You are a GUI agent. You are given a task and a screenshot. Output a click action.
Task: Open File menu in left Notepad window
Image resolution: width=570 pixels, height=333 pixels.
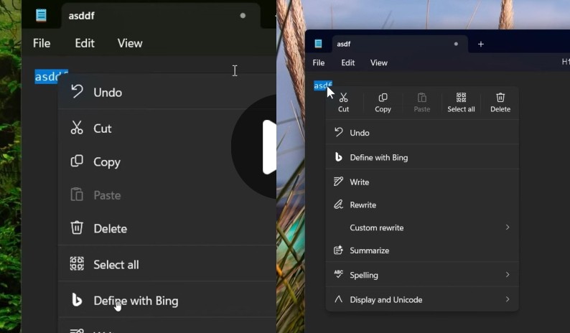tap(42, 43)
